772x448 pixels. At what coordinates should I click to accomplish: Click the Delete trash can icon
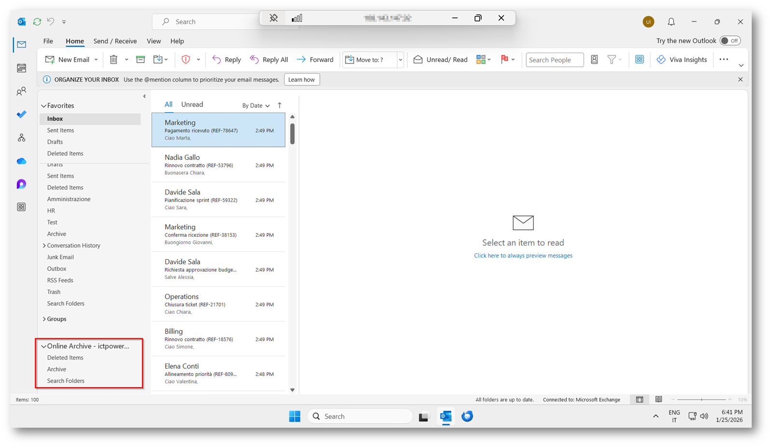pyautogui.click(x=114, y=59)
